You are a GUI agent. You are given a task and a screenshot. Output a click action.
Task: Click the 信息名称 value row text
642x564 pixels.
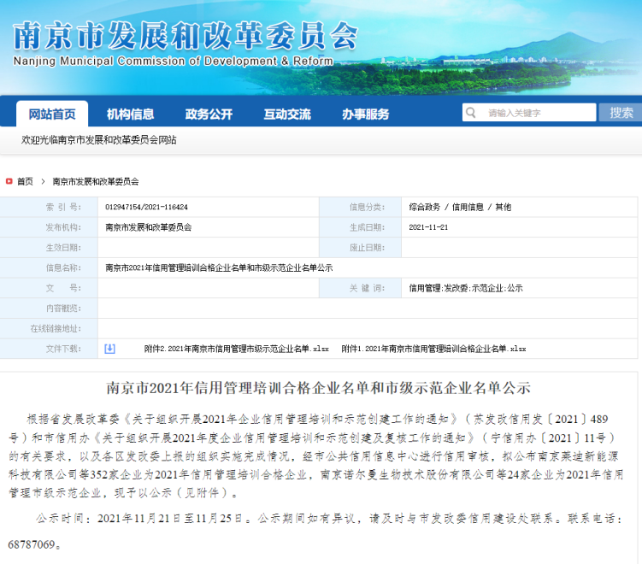coord(219,267)
